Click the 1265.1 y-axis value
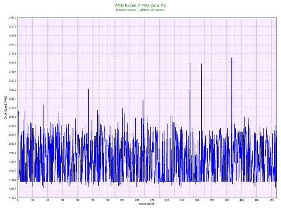The width and height of the screenshot is (281, 211). pyautogui.click(x=13, y=189)
